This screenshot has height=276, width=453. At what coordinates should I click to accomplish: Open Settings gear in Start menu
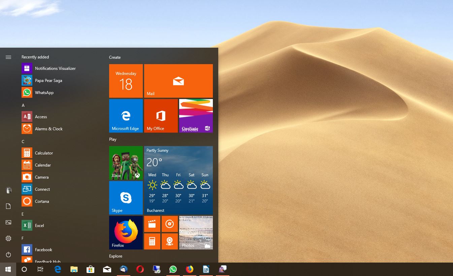8,238
